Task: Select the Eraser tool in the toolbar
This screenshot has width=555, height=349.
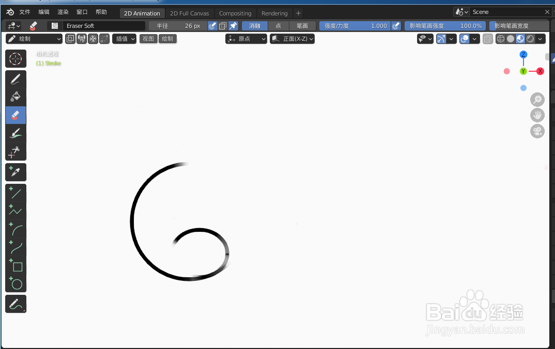Action: click(x=16, y=115)
